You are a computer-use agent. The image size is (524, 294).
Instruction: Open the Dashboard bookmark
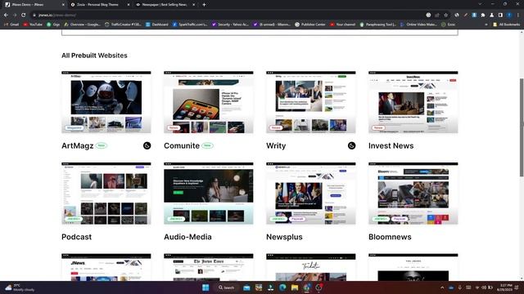click(x=156, y=24)
